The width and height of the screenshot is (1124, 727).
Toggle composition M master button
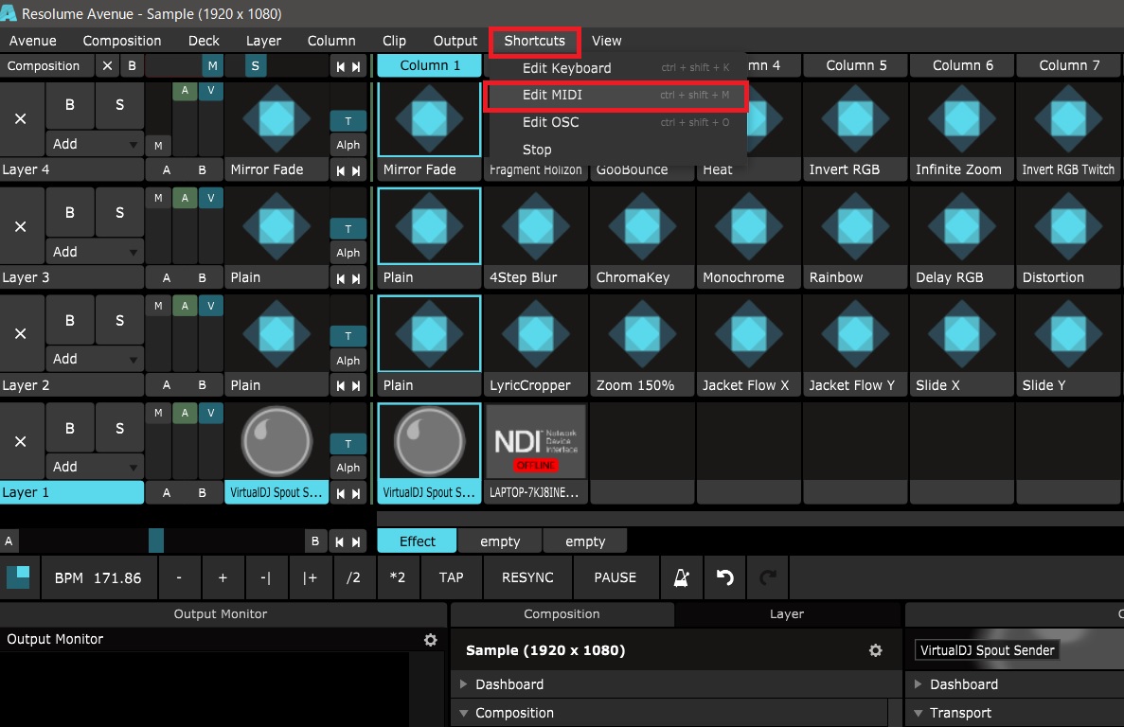[x=212, y=66]
